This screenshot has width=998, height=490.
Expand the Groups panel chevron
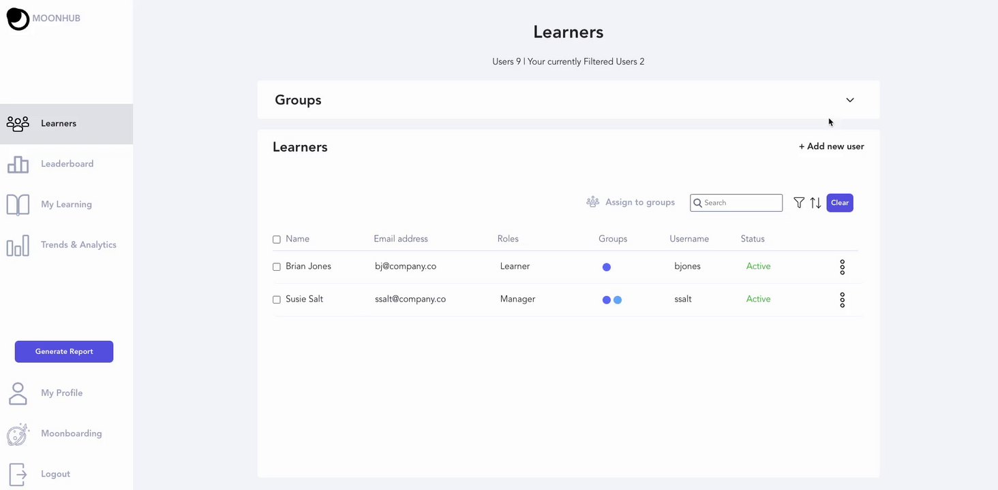click(x=850, y=100)
